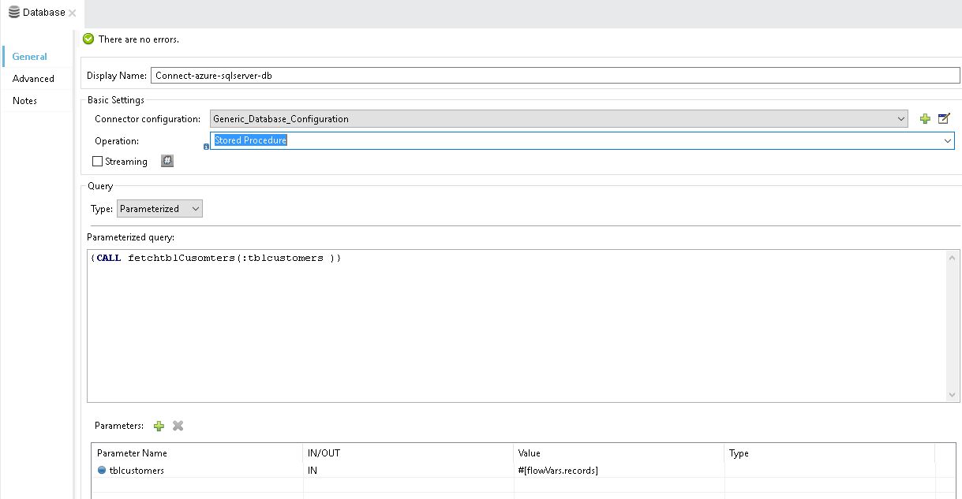Open the Connector configuration dropdown
The image size is (962, 499).
[x=901, y=119]
